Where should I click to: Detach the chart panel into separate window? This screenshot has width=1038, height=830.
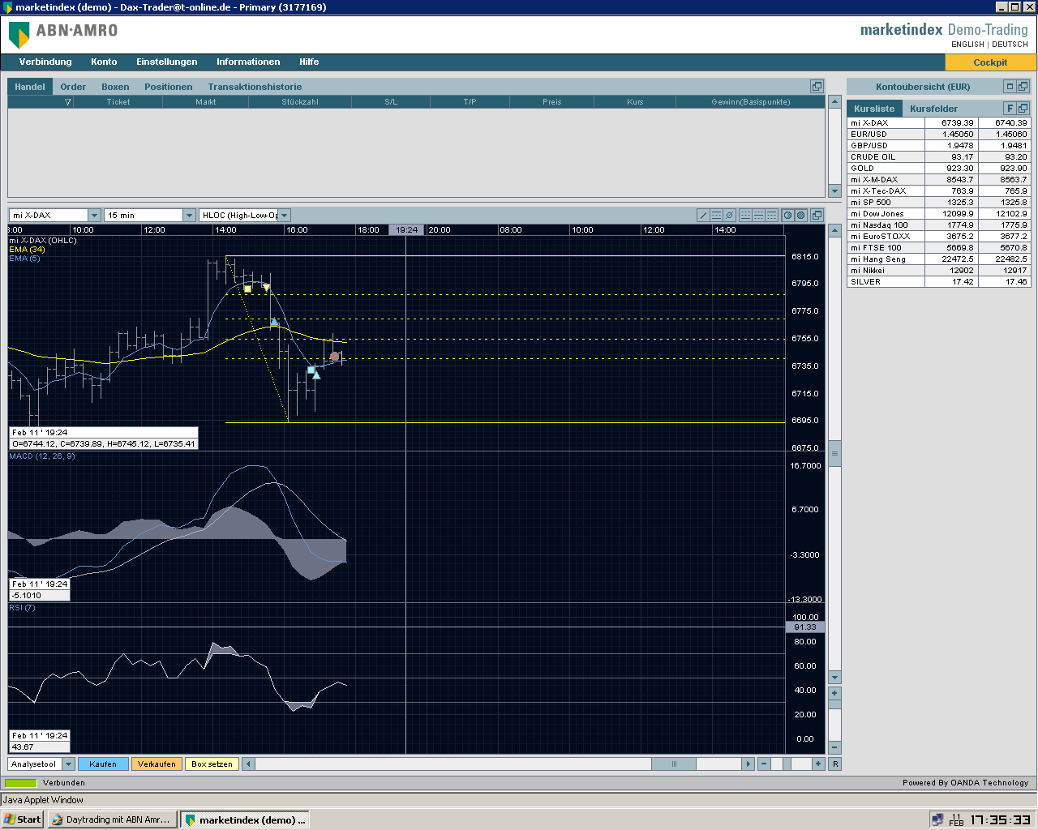tap(817, 216)
